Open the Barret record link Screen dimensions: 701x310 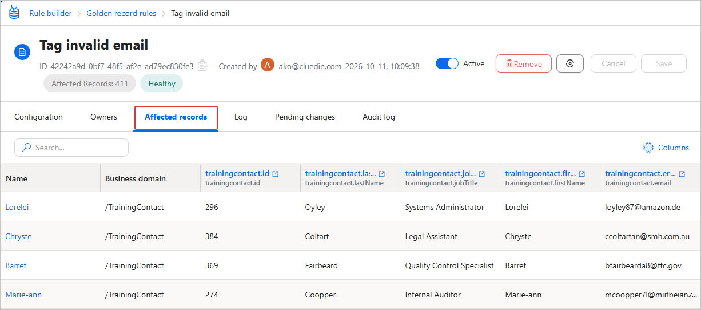(x=16, y=265)
